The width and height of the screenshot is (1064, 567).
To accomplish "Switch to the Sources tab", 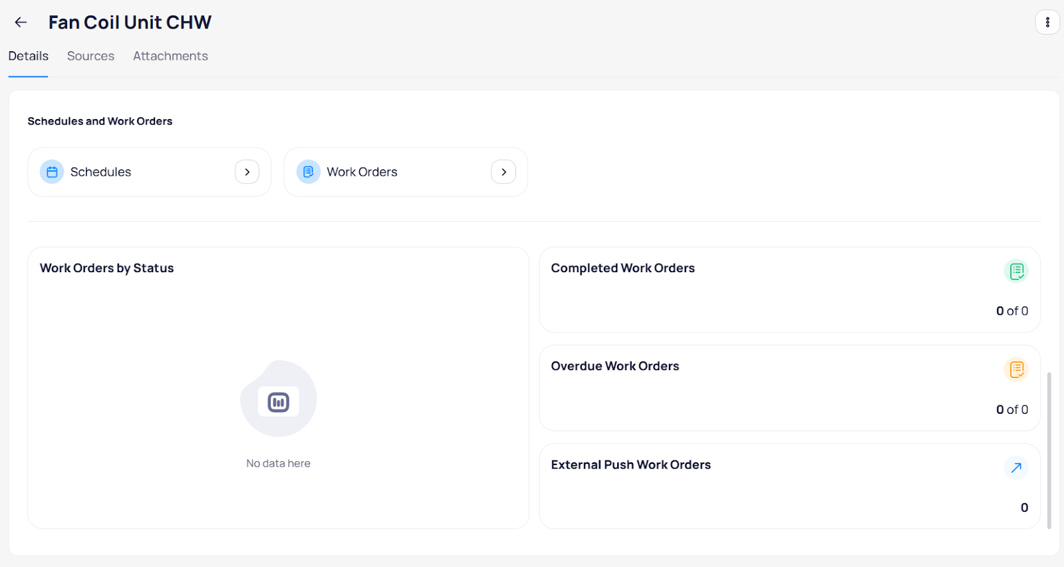I will tap(90, 56).
